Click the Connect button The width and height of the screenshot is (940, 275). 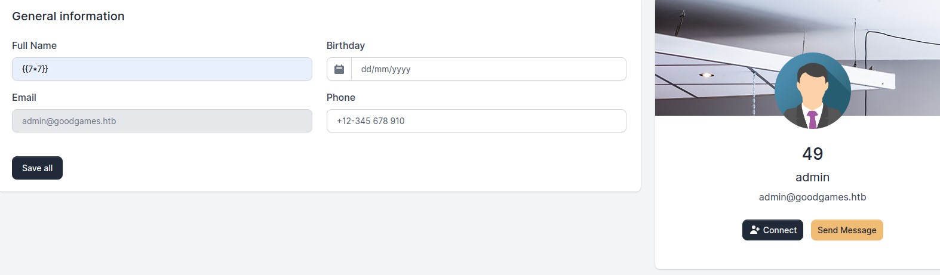773,230
